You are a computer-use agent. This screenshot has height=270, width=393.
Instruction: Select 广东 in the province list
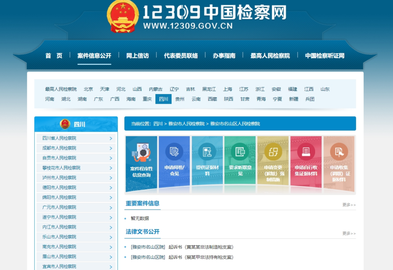(x=99, y=99)
